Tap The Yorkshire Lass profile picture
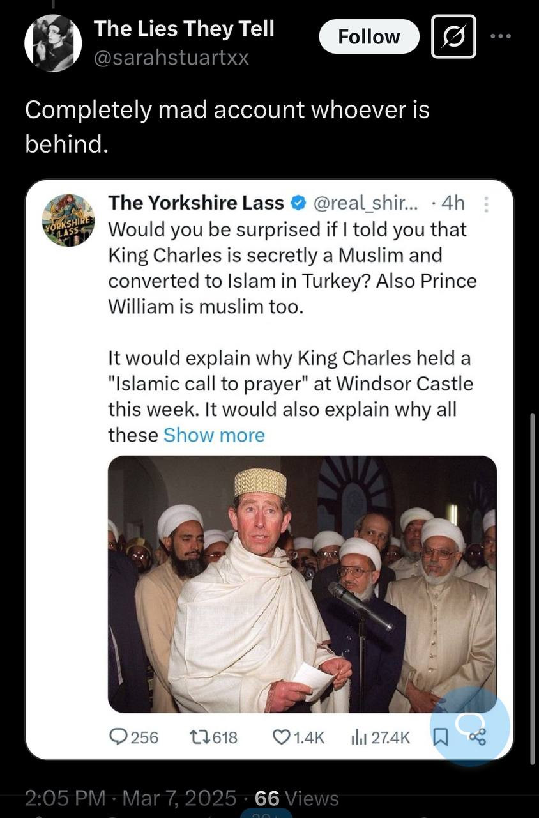Image resolution: width=539 pixels, height=818 pixels. (69, 220)
